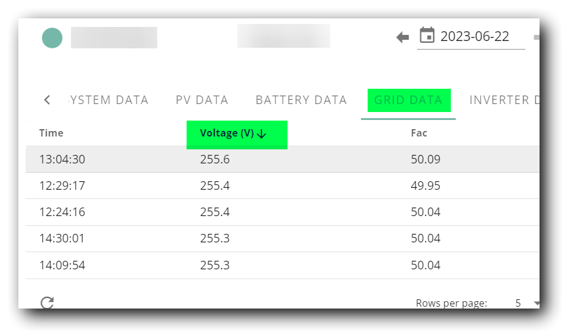Image resolution: width=564 pixels, height=333 pixels.
Task: Open the Rows per page dropdown
Action: tap(527, 303)
